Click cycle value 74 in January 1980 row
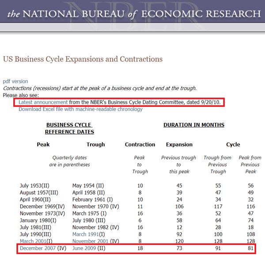 click(250, 220)
